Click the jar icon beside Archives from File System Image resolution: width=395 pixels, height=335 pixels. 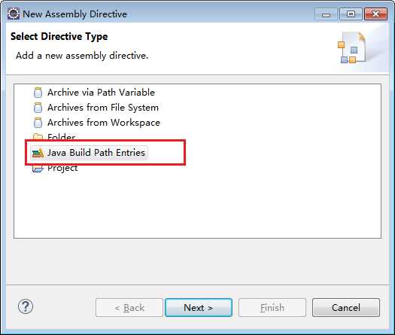tap(38, 108)
